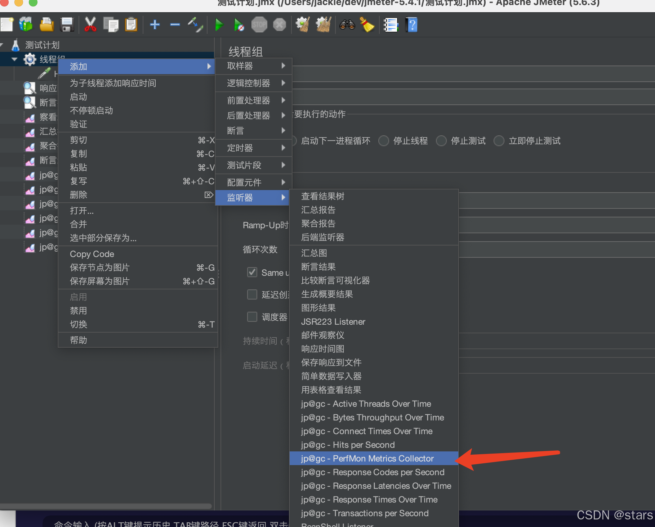
Task: Click the Collapse all minus icon
Action: 175,24
